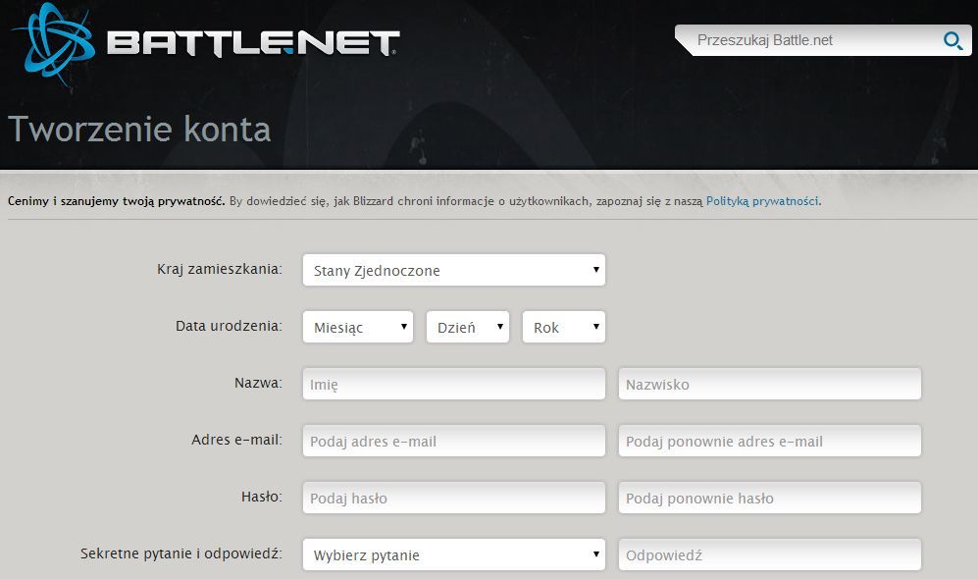Click the Battle.net swirl logo icon
This screenshot has width=978, height=579.
(x=54, y=45)
